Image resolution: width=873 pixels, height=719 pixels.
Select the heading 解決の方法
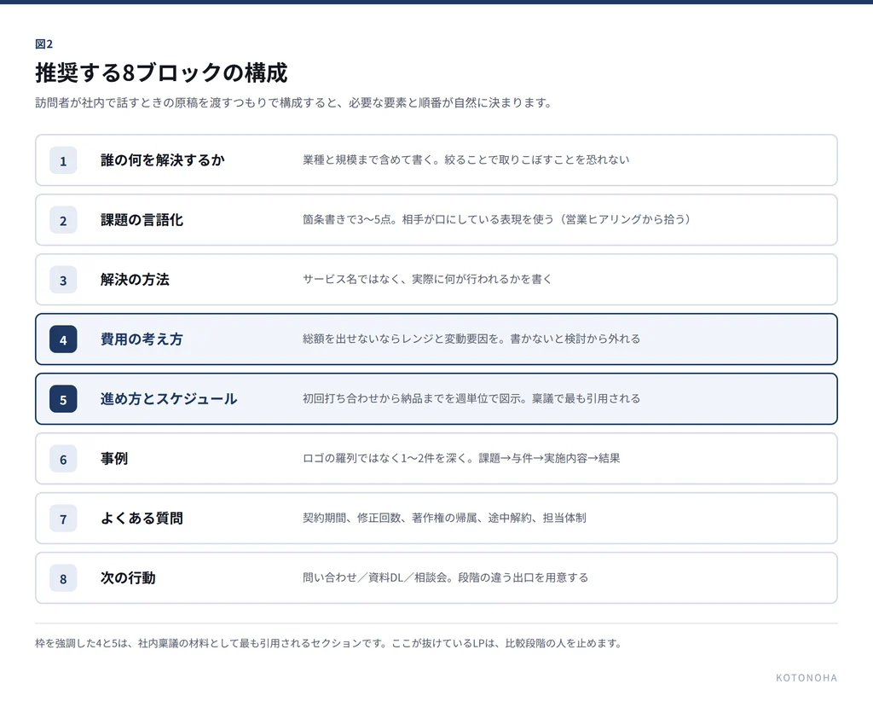135,280
